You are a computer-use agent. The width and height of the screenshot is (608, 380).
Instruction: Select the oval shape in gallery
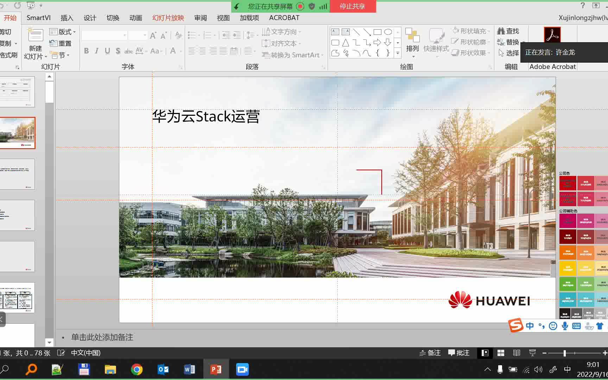[x=388, y=32]
